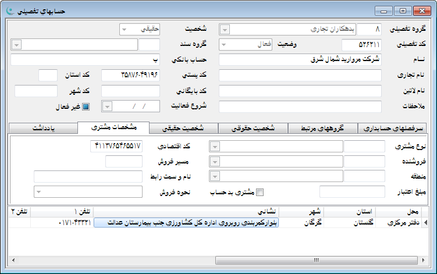Toggle the غیر فعال checkbox
This screenshot has height=274, width=437.
click(86, 106)
